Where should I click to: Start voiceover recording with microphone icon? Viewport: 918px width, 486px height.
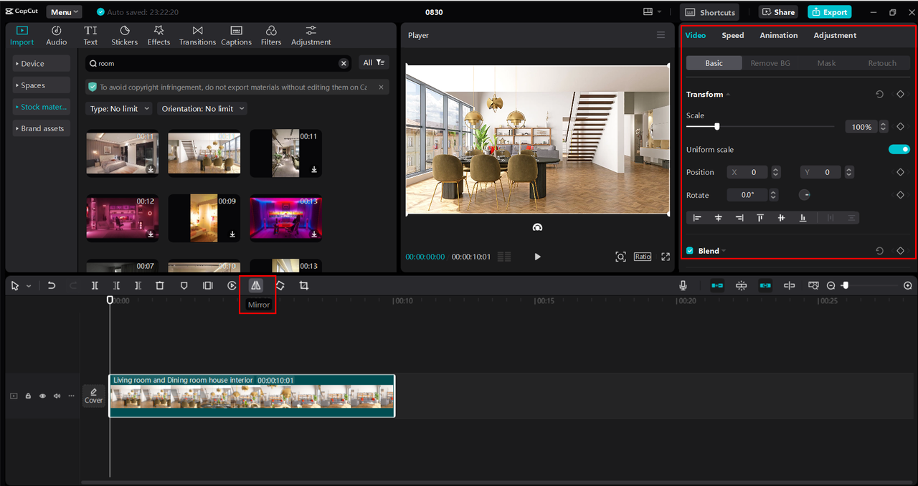pyautogui.click(x=683, y=285)
